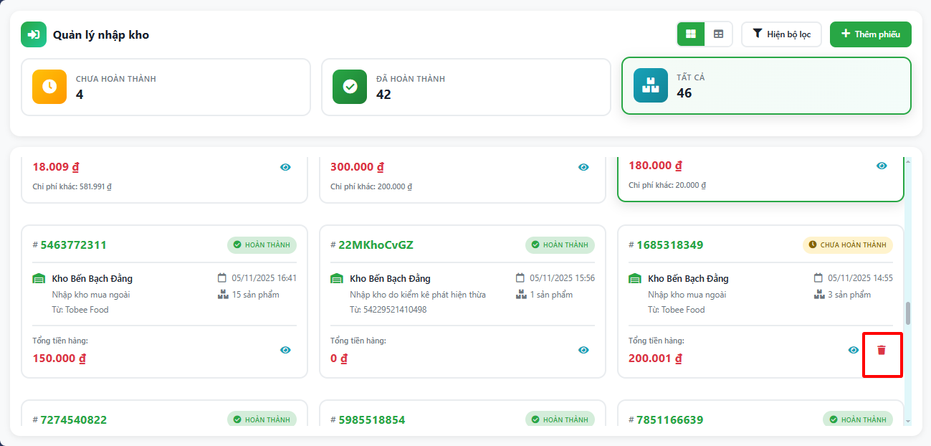931x446 pixels.
Task: Click Thêm phiếu to add receipt
Action: coord(870,34)
